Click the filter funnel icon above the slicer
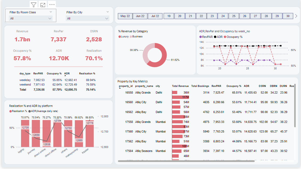Image resolution: width=301 pixels, height=169 pixels. (34, 5)
